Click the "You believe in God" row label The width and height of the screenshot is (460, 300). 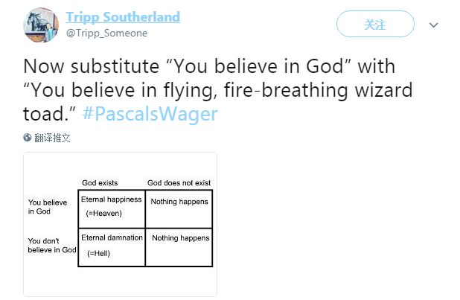(x=48, y=207)
